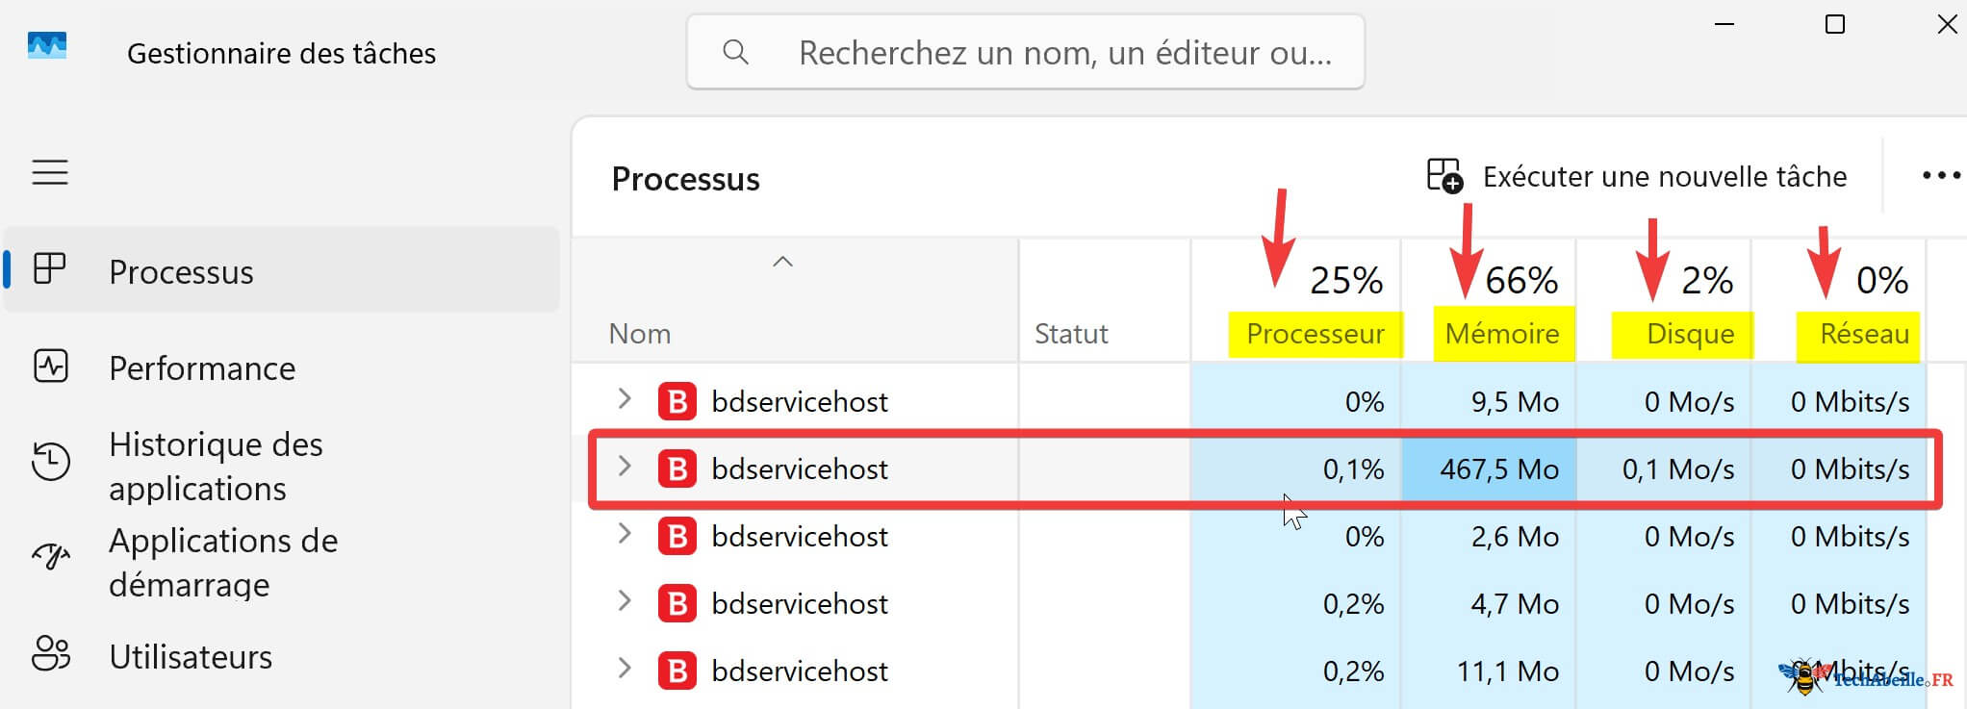Expand bdservicehost row using 2,6 Mo

point(625,534)
